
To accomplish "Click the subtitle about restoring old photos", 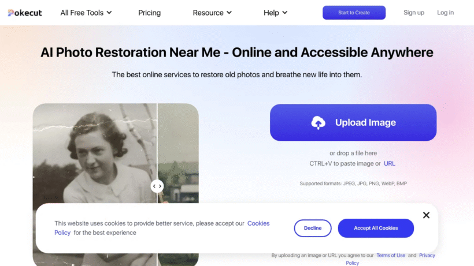I will [236, 75].
